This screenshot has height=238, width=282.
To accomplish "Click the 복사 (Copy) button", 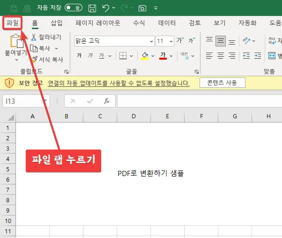I will click(40, 48).
